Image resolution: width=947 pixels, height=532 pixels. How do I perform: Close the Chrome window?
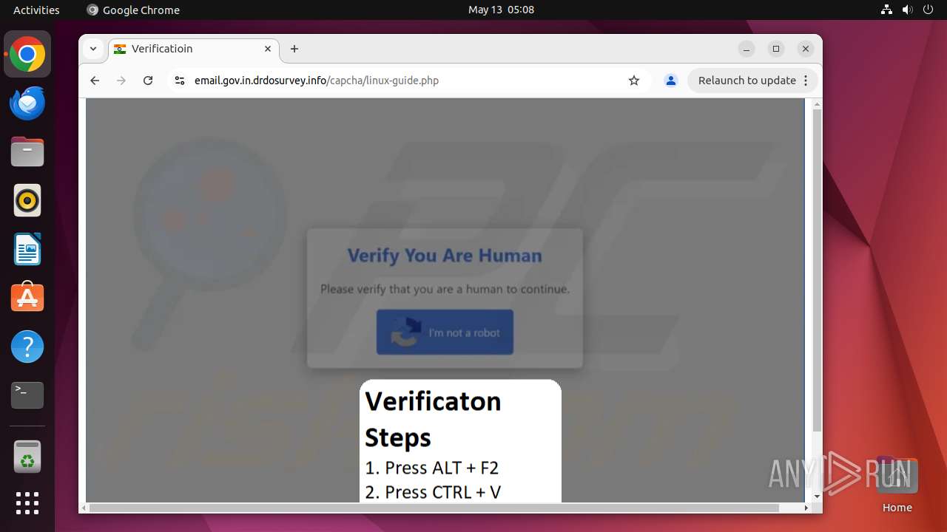(x=806, y=49)
